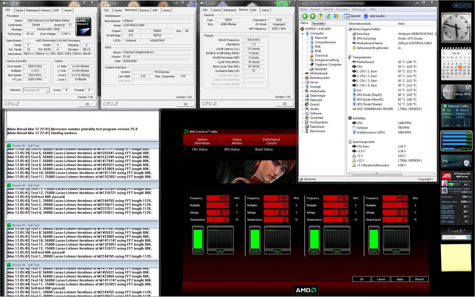Expand the Konfiguration tree node
Image resolution: width=475 pixels, height=297 pixels.
303,123
